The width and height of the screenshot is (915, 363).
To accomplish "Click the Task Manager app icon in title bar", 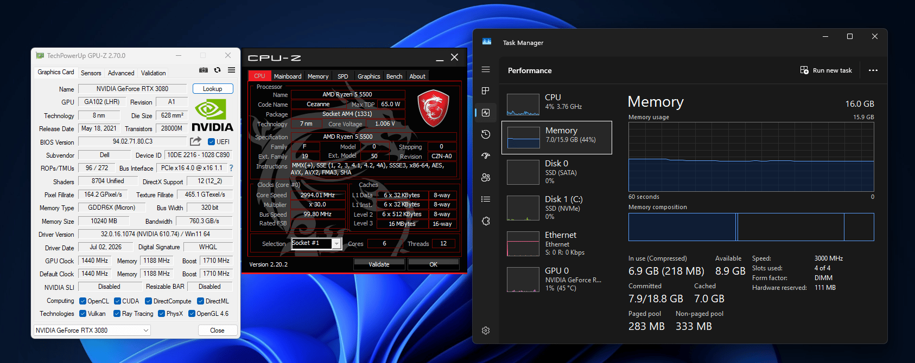I will (487, 42).
